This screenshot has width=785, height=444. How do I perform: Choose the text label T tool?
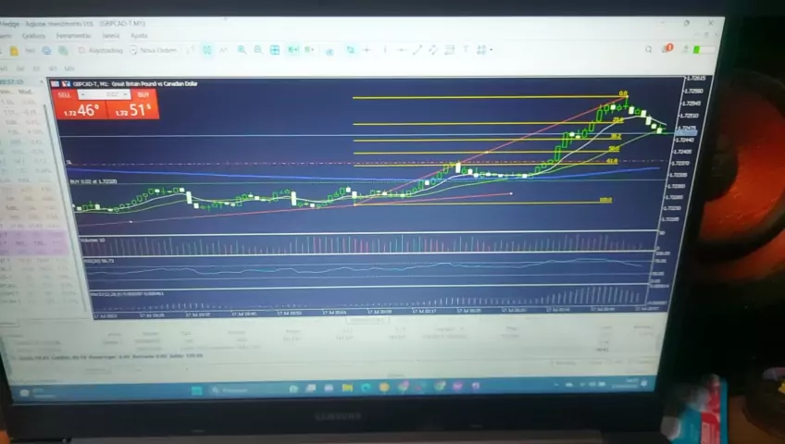[x=466, y=50]
